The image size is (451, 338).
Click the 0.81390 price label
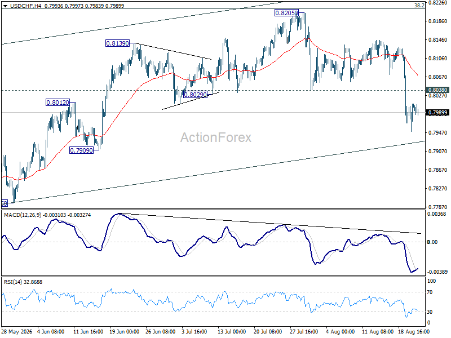(x=117, y=43)
